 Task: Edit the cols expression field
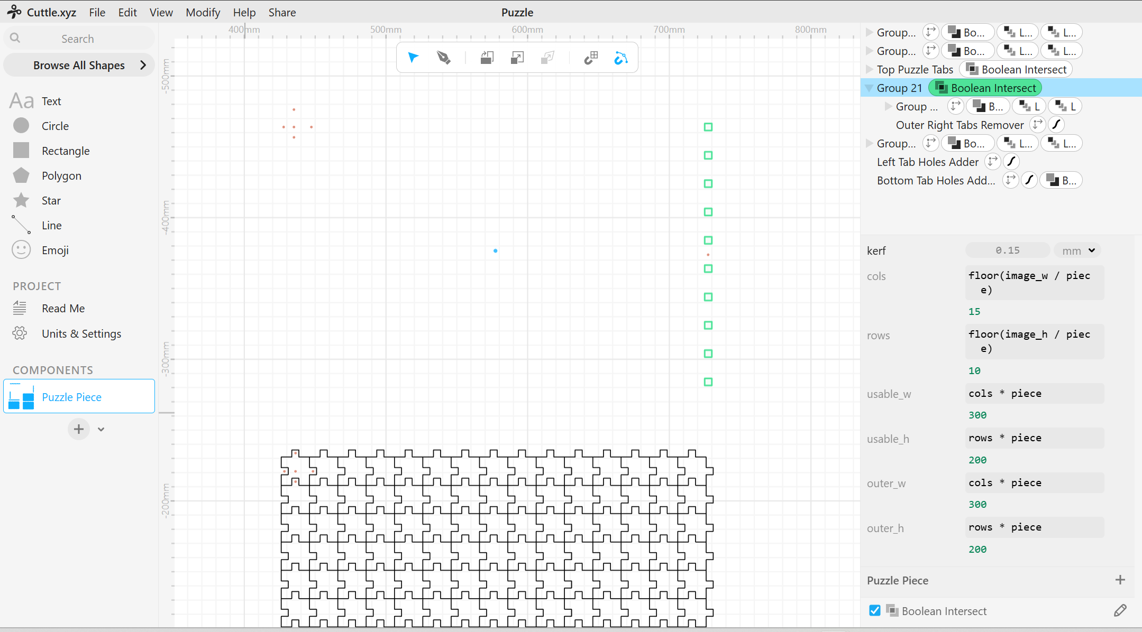pos(1034,283)
